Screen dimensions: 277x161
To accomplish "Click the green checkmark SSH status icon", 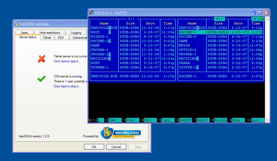I will coord(41,79).
